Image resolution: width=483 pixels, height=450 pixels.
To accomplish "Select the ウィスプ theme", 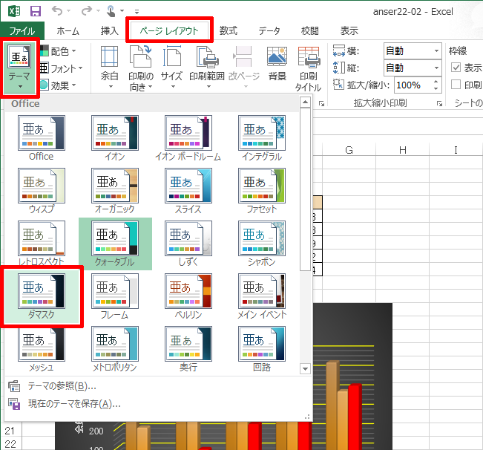I will click(42, 191).
